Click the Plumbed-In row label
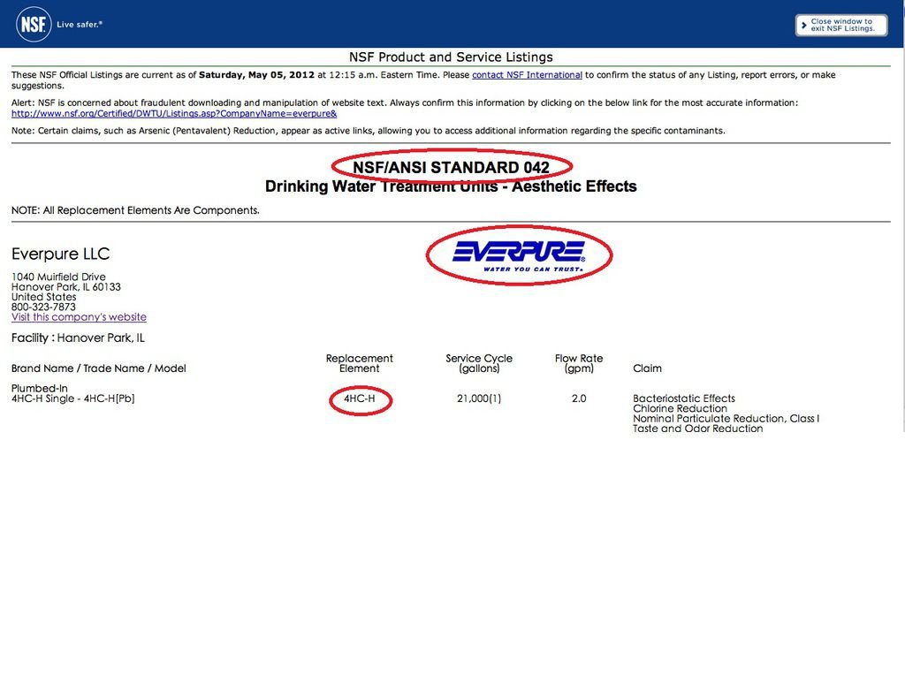The height and width of the screenshot is (698, 905). (x=39, y=388)
